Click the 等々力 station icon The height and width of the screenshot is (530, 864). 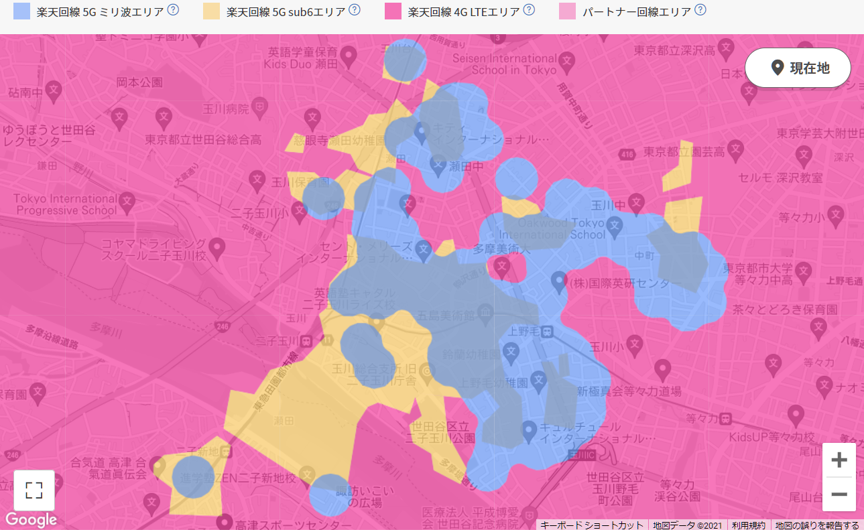726,419
